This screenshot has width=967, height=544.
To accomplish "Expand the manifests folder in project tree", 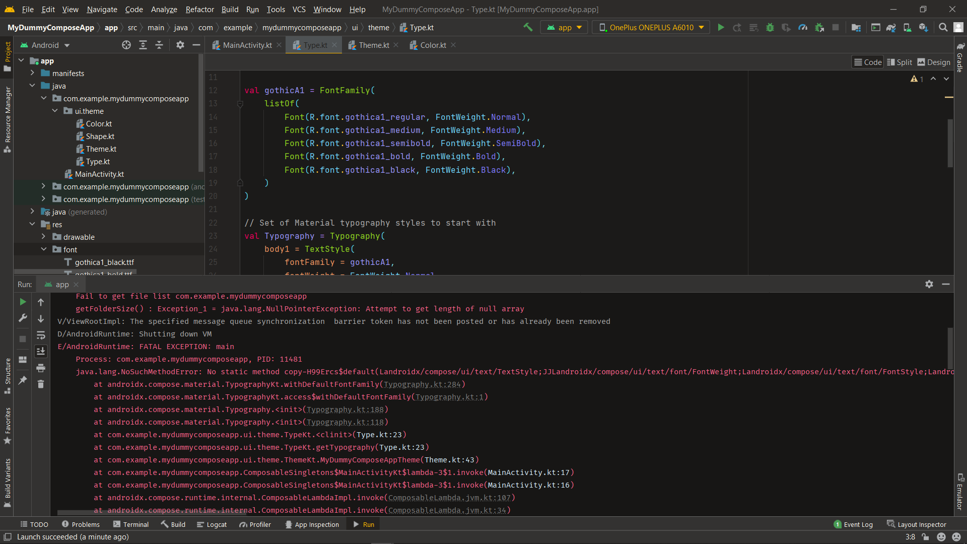I will tap(32, 73).
